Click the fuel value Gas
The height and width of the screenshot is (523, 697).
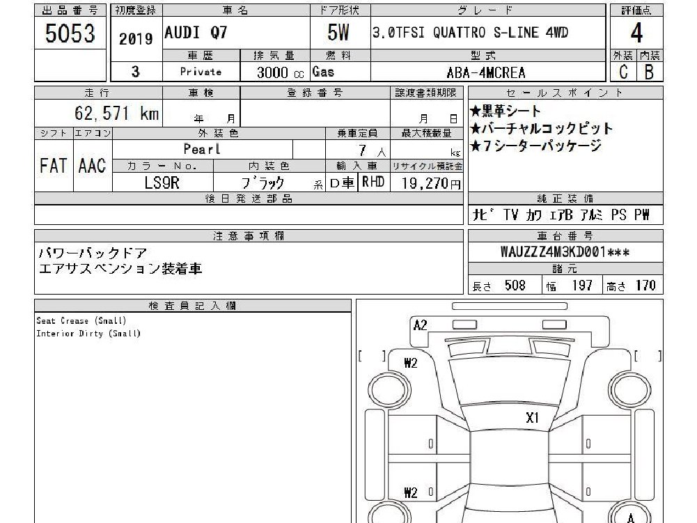point(324,72)
